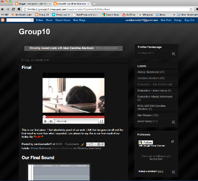Open the News bookmarks folder
The width and height of the screenshot is (198, 181).
click(160, 15)
